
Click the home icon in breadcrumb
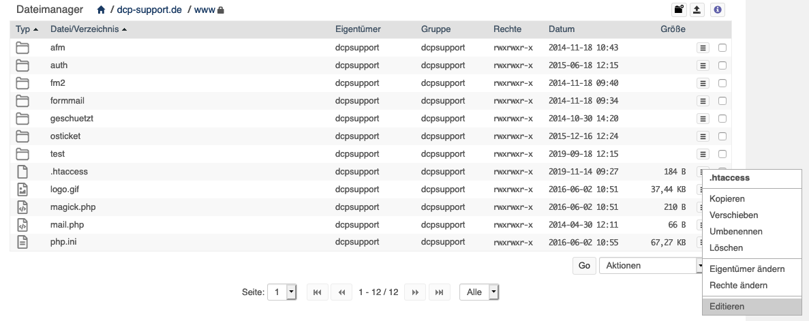(101, 10)
